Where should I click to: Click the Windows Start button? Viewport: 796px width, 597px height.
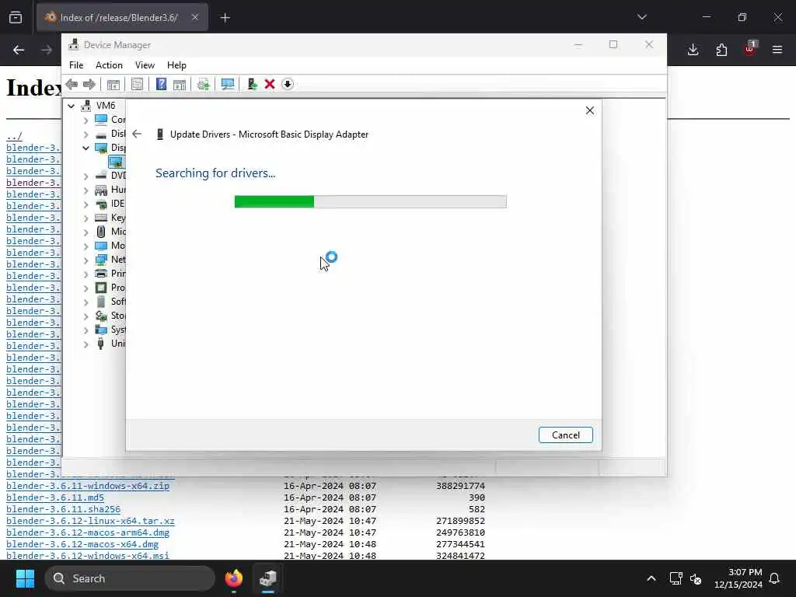click(25, 578)
